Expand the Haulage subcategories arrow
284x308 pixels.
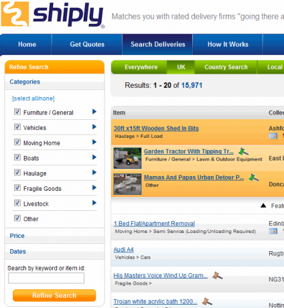tap(94, 172)
